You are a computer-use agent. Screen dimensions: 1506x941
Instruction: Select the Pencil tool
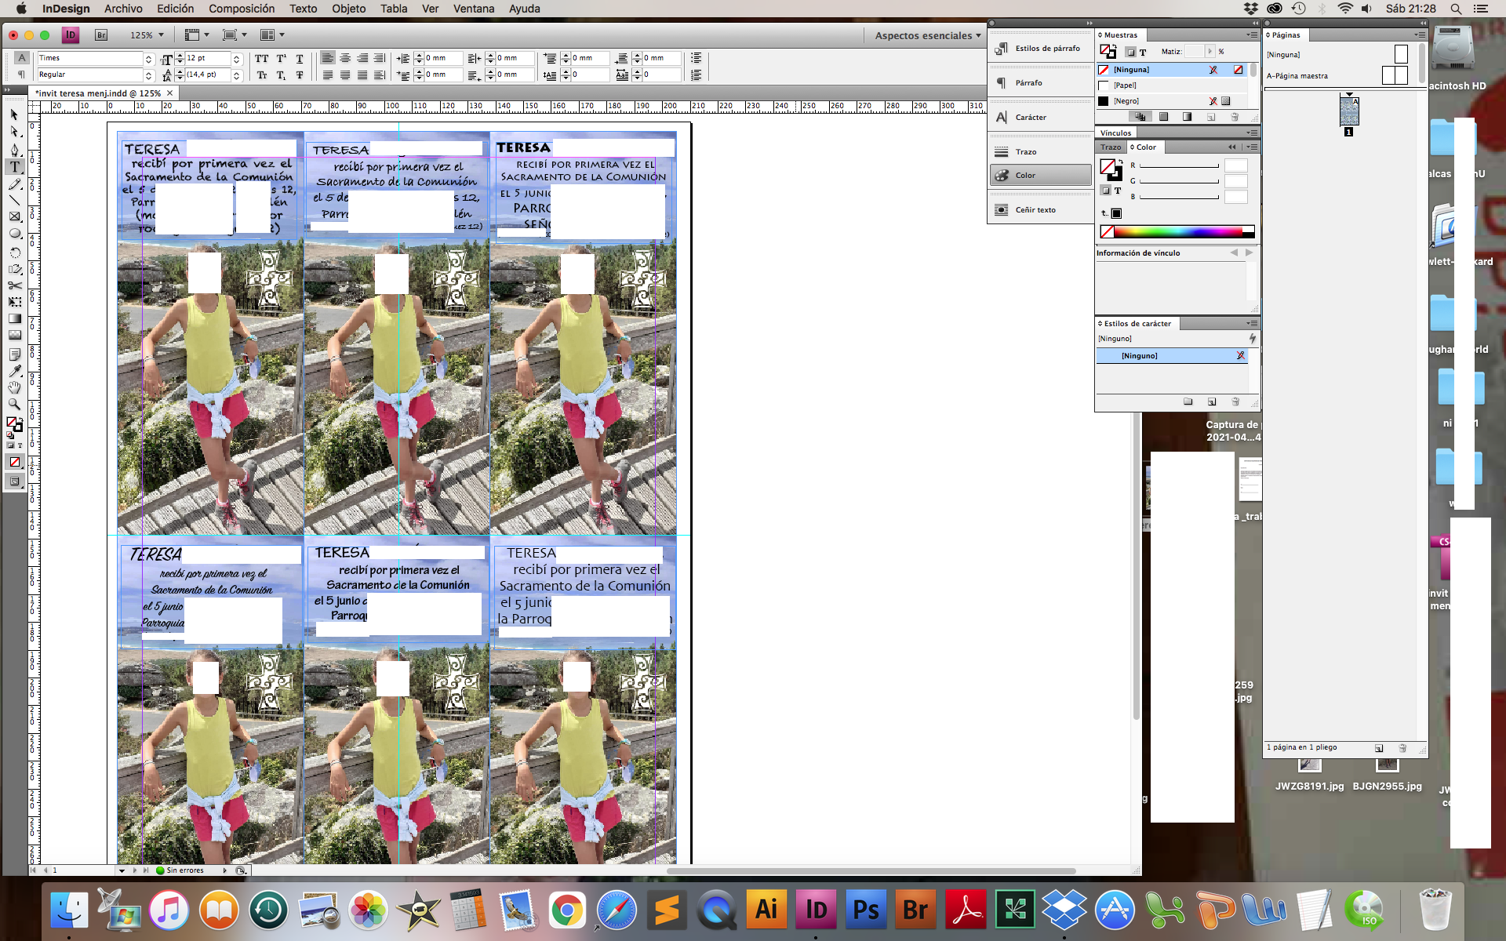click(14, 183)
